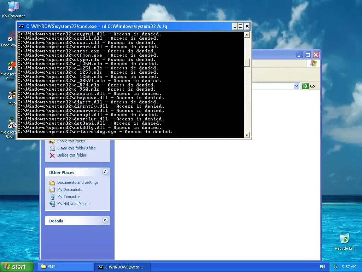Click Delete this folder link
362x272 pixels.
coord(72,155)
